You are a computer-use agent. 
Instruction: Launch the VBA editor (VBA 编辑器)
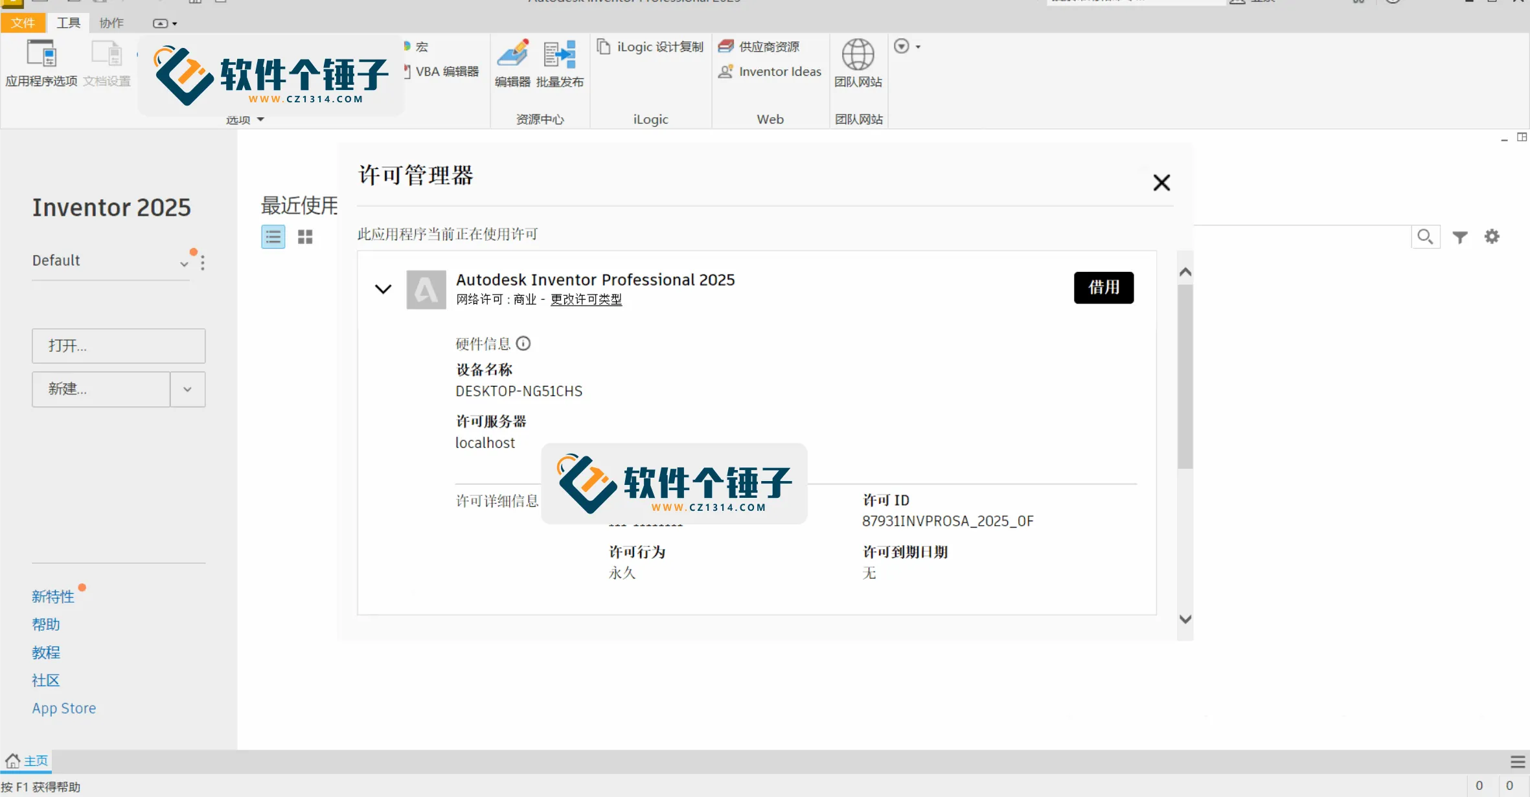pos(441,71)
